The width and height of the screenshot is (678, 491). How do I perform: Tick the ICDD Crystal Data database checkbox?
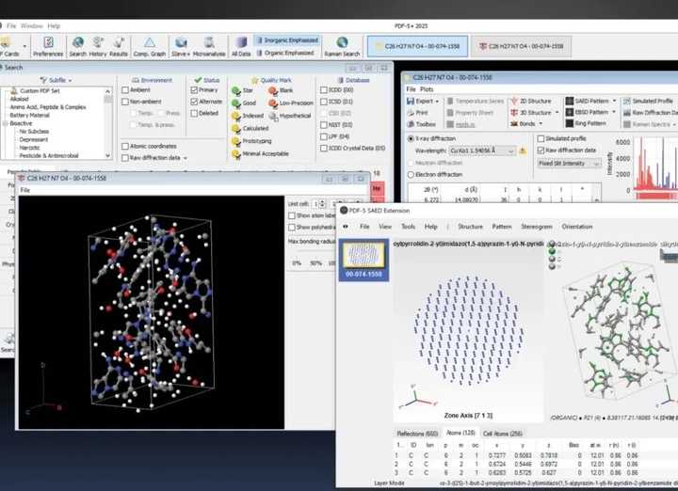[323, 148]
